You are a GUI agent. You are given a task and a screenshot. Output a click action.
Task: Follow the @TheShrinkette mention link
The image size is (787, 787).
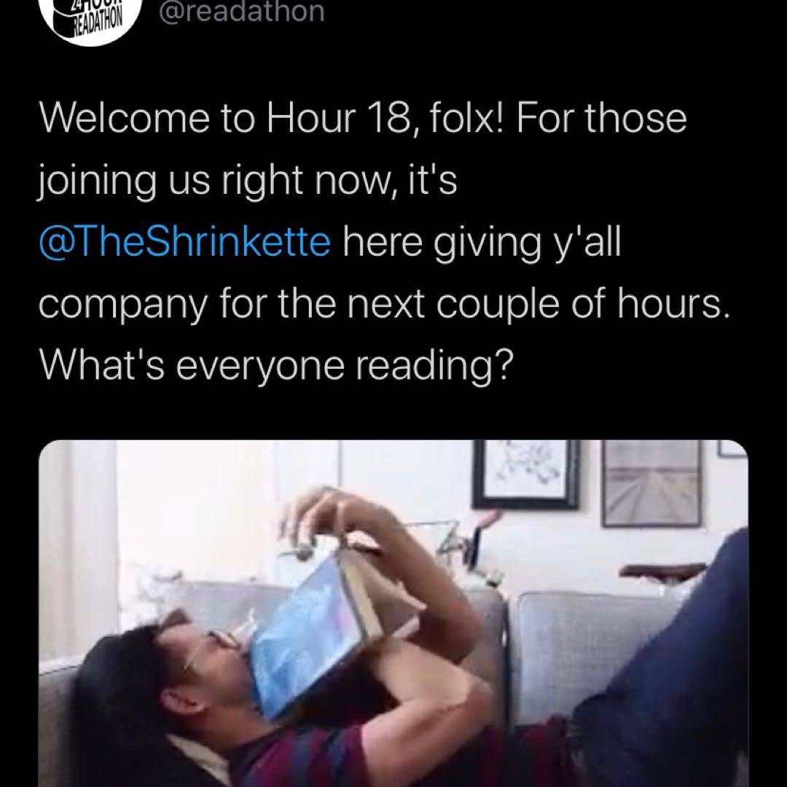(184, 242)
